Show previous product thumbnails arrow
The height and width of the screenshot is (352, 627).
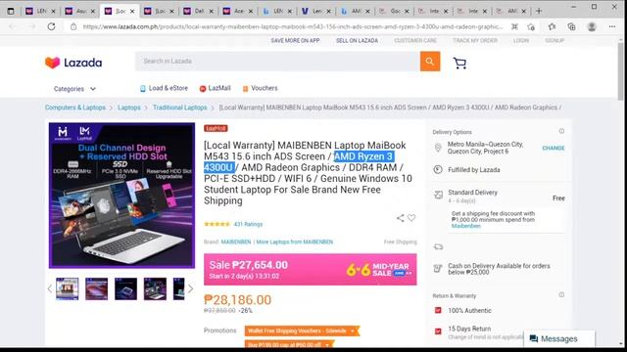click(x=50, y=288)
